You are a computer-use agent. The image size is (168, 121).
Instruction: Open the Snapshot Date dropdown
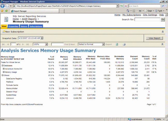coord(42,38)
